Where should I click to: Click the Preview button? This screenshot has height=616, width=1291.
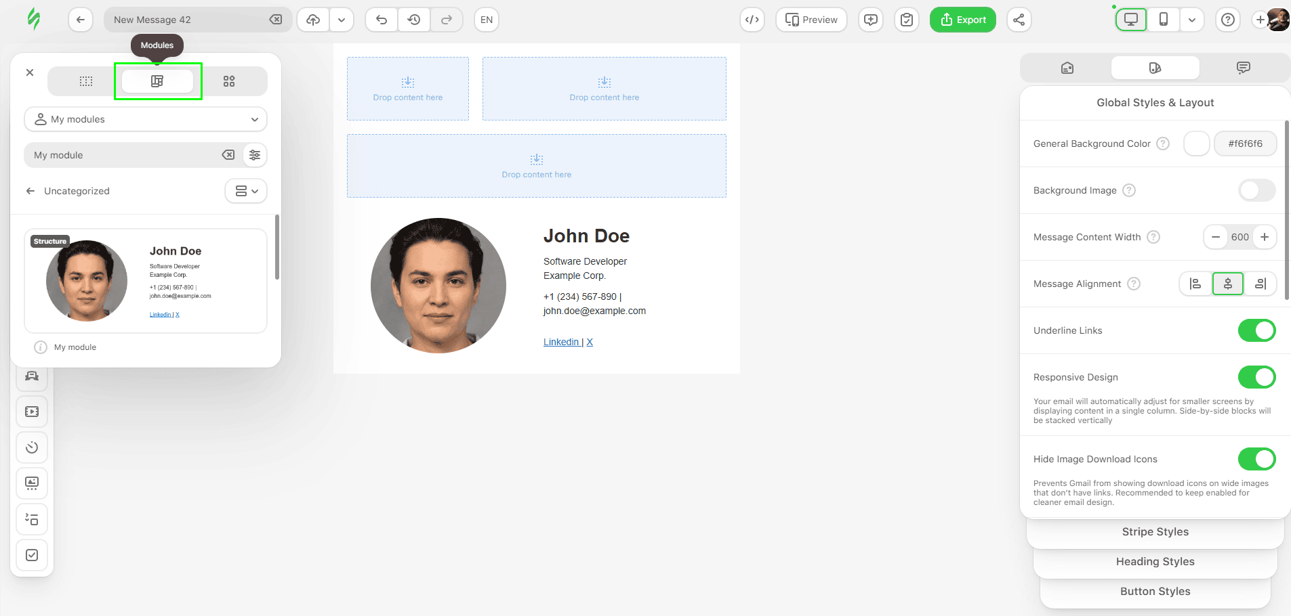tap(811, 20)
